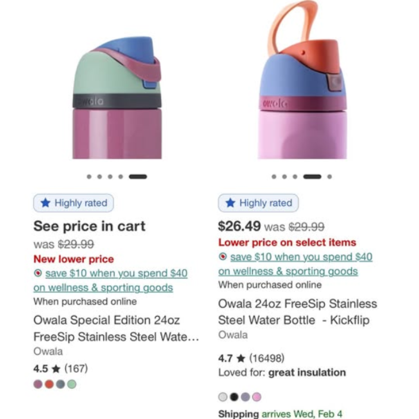Select the mint green swatch for Special Edition bottle
Image resolution: width=419 pixels, height=419 pixels.
point(72,384)
